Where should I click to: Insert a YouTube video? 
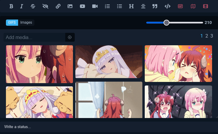(x=82, y=6)
